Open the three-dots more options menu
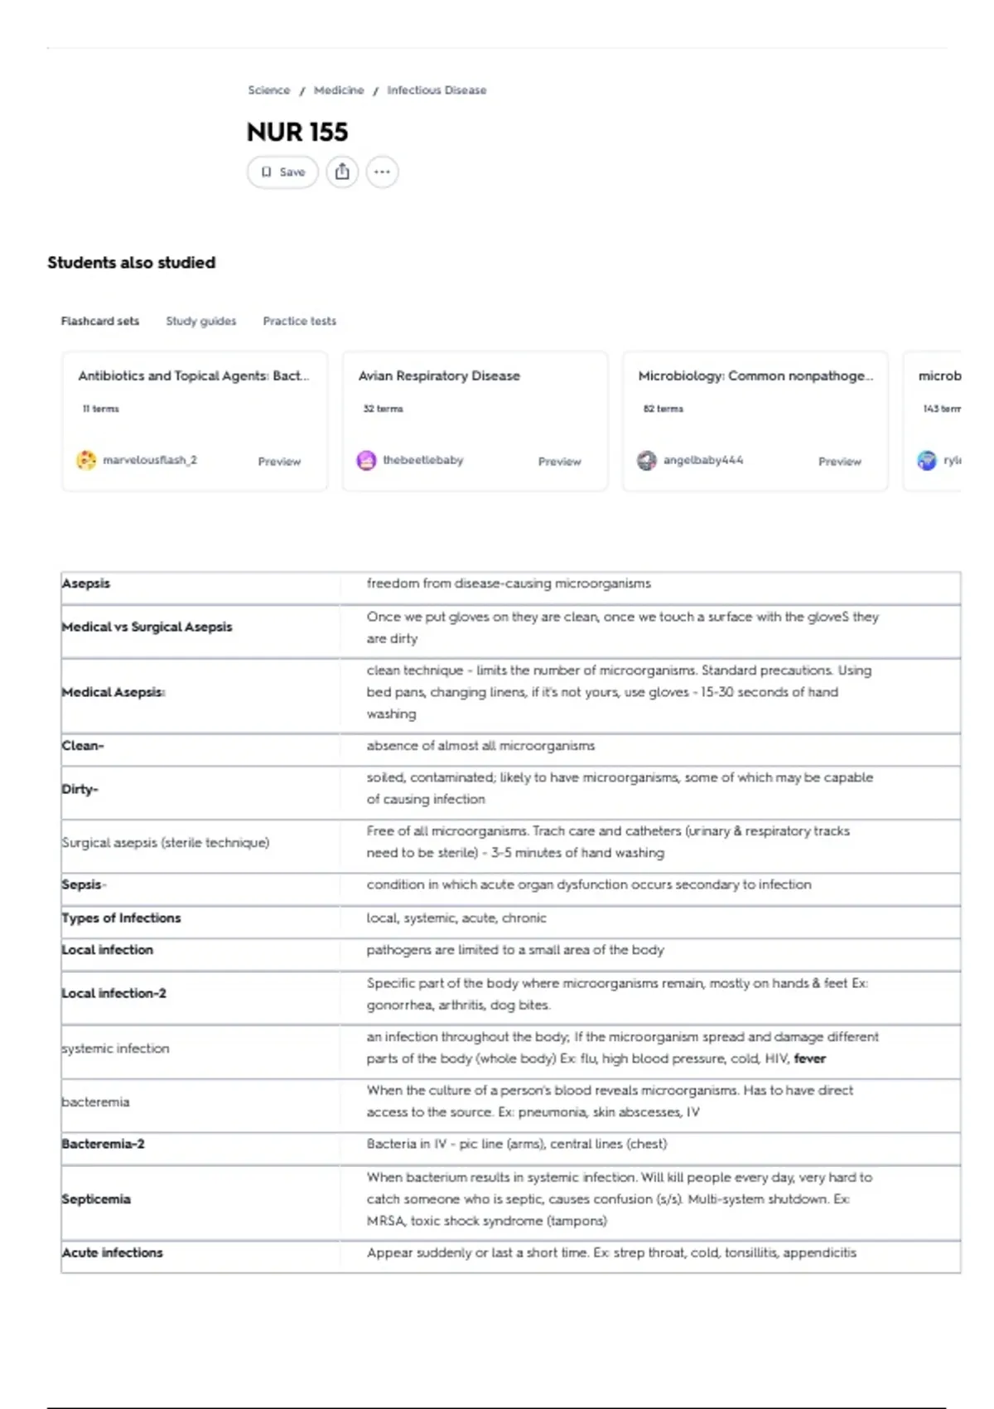994x1409 pixels. tap(382, 172)
